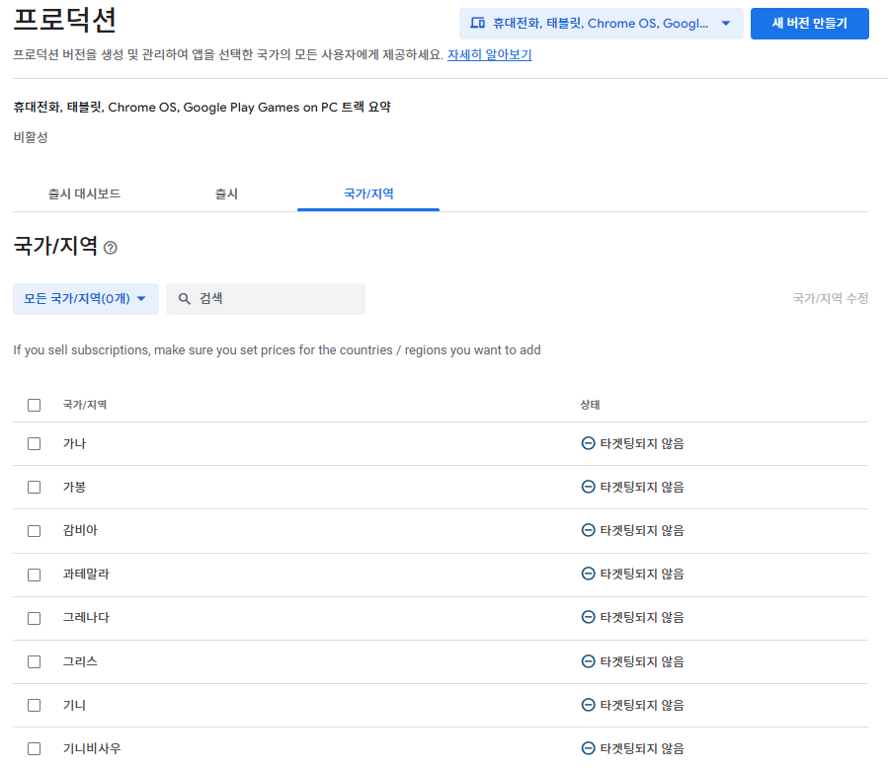Click 타겟팅되지 않음 status text for 그리스
The height and width of the screenshot is (768, 888).
[x=642, y=661]
